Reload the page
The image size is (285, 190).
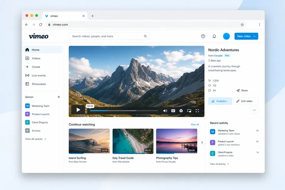click(x=40, y=25)
